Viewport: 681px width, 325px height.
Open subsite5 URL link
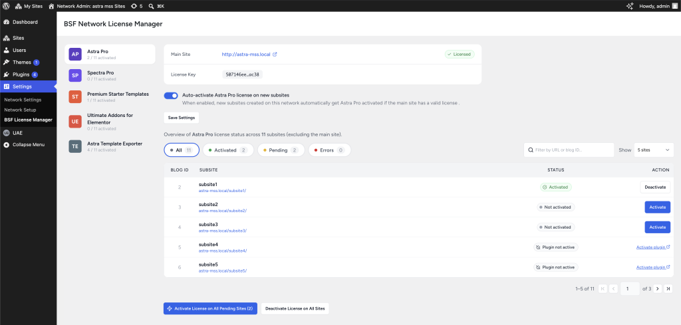tap(223, 271)
